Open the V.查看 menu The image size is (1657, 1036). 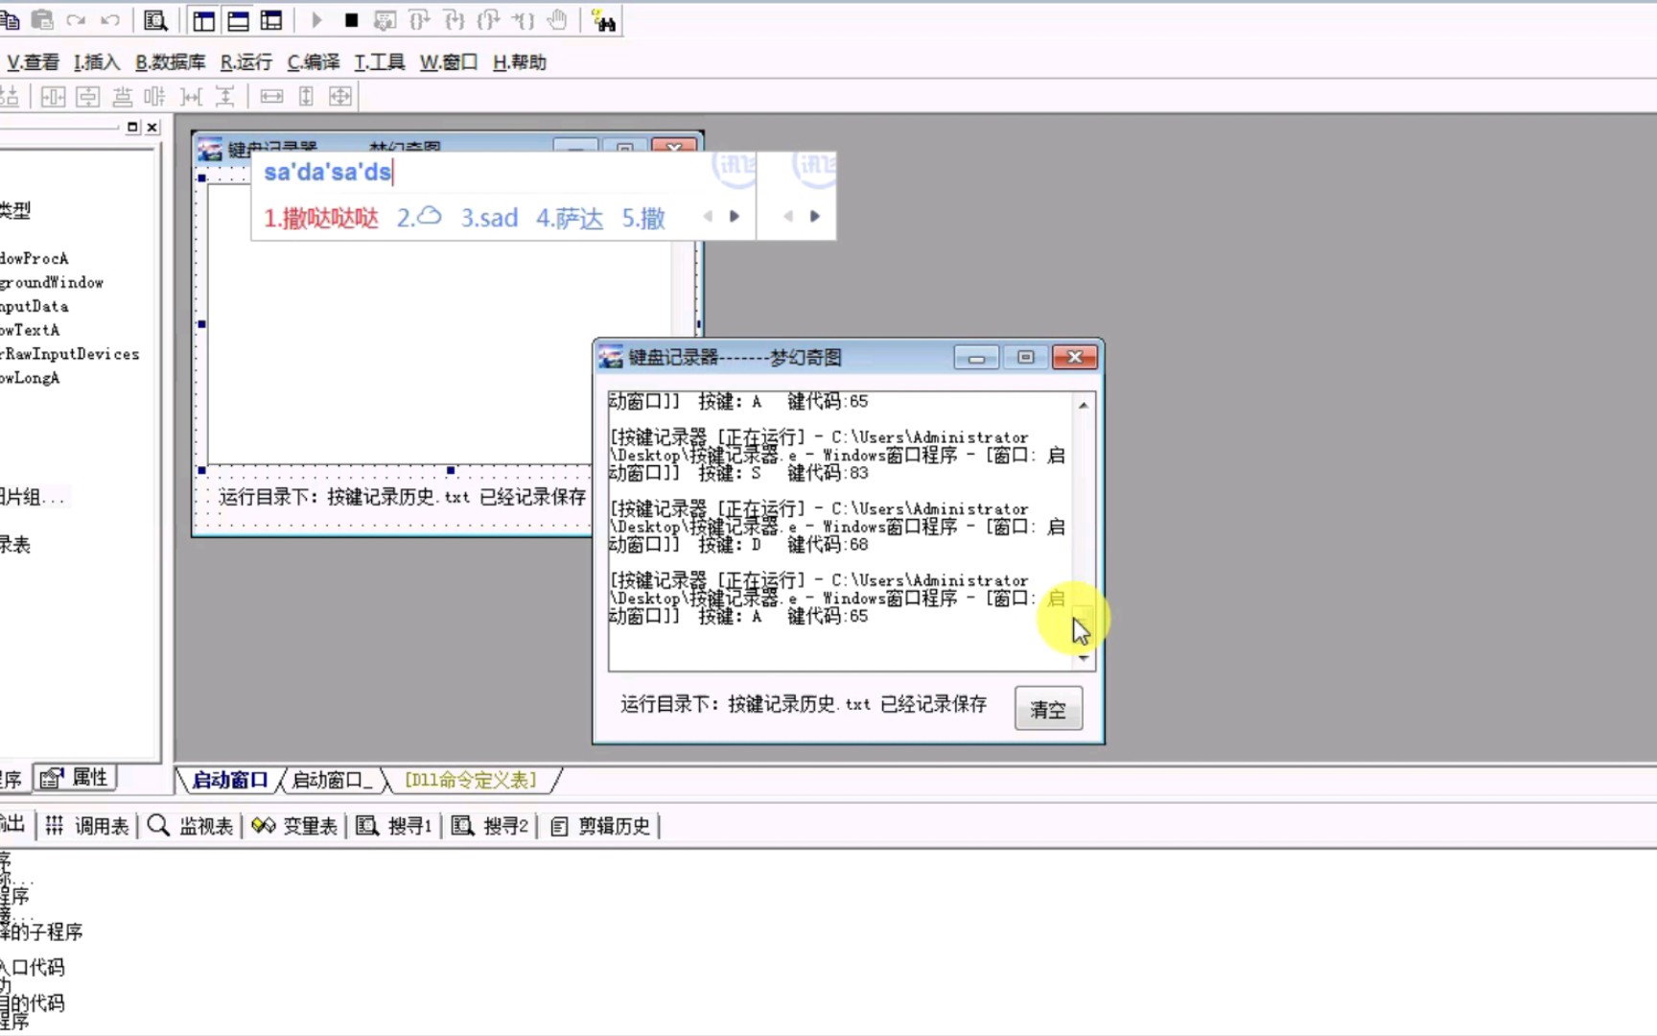[x=33, y=62]
